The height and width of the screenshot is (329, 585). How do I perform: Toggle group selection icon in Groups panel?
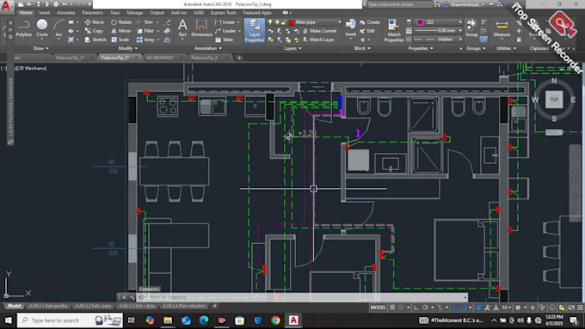pyautogui.click(x=483, y=40)
